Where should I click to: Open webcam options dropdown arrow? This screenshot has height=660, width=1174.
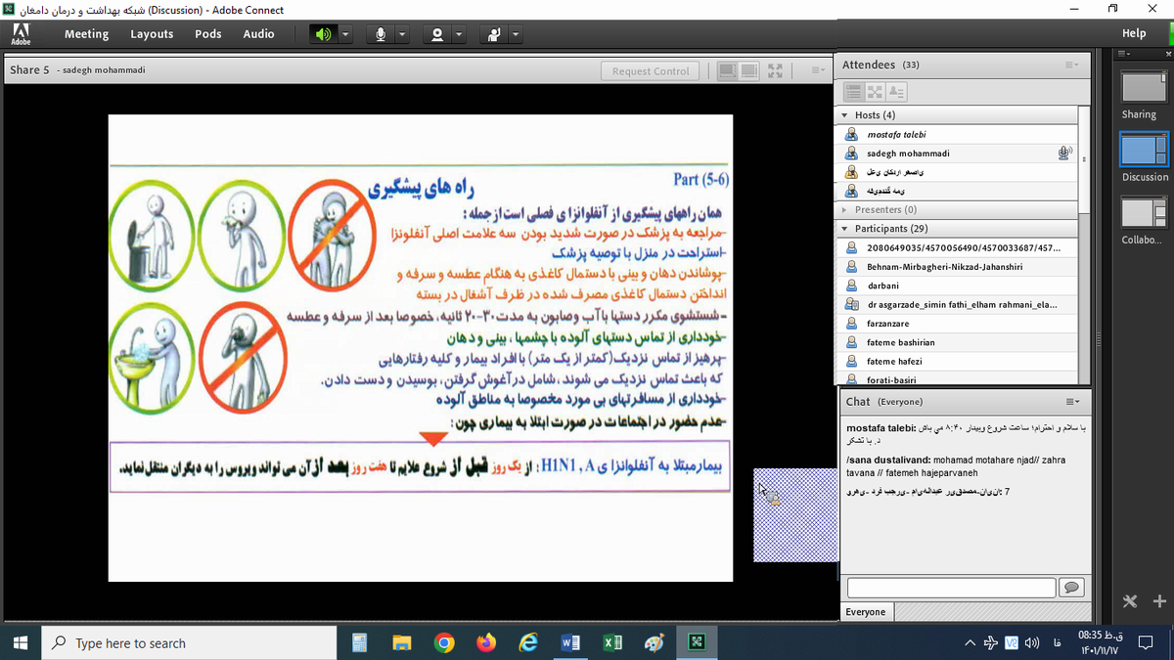pos(459,34)
